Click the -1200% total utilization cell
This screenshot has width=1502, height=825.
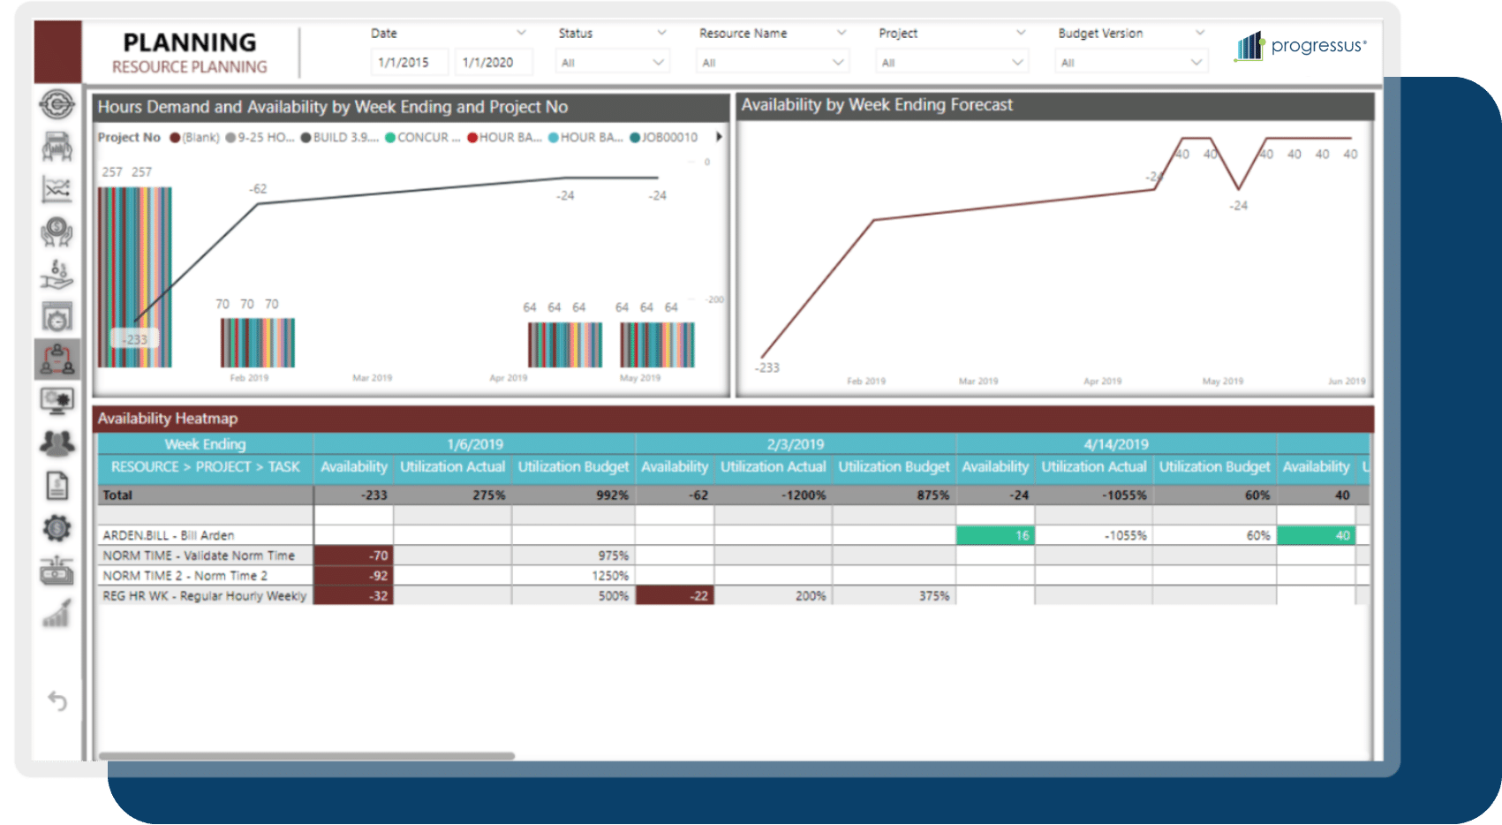(773, 496)
